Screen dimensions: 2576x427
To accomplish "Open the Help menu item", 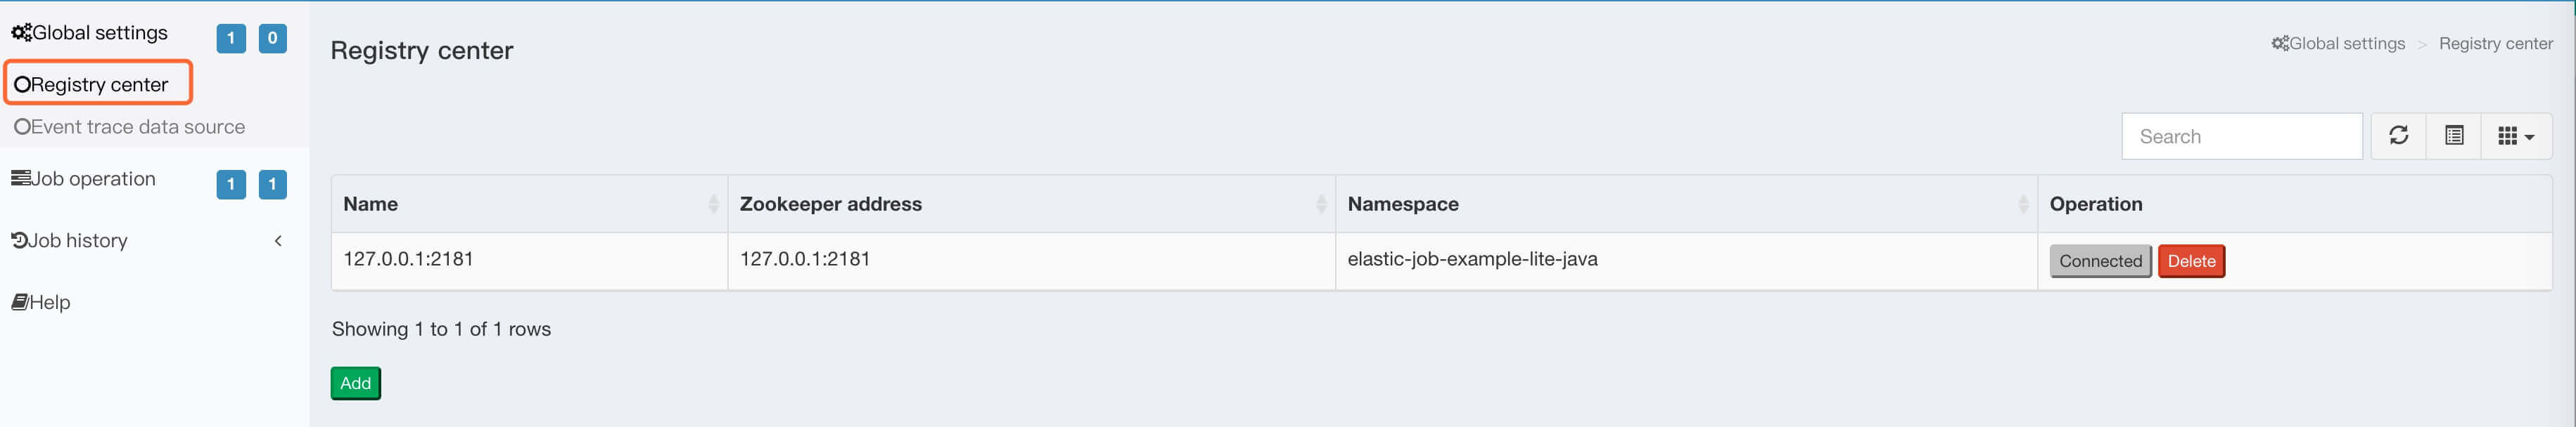I will click(49, 302).
